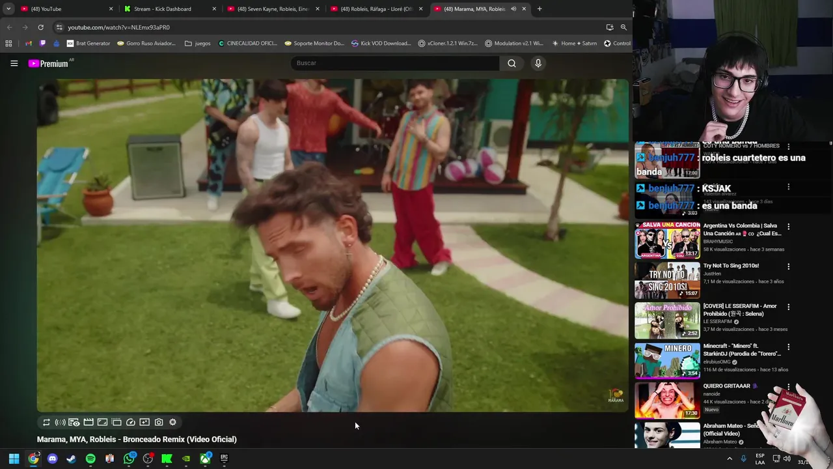Open the YouTube hamburger guide menu
The height and width of the screenshot is (469, 833).
pos(14,63)
